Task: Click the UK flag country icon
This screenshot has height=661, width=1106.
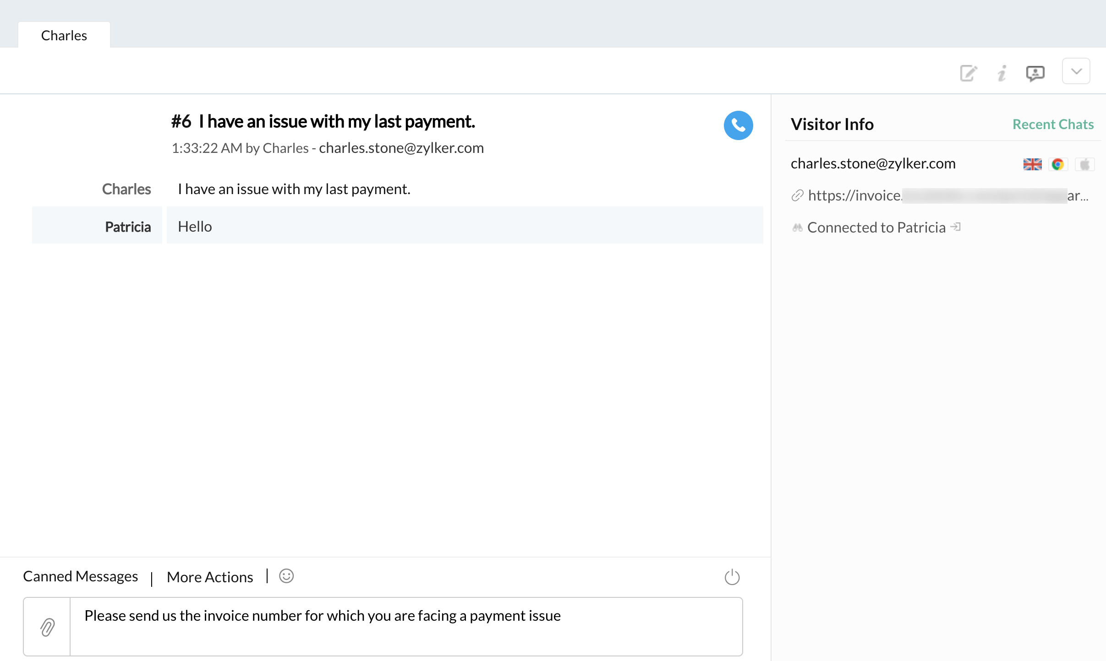Action: pyautogui.click(x=1032, y=164)
